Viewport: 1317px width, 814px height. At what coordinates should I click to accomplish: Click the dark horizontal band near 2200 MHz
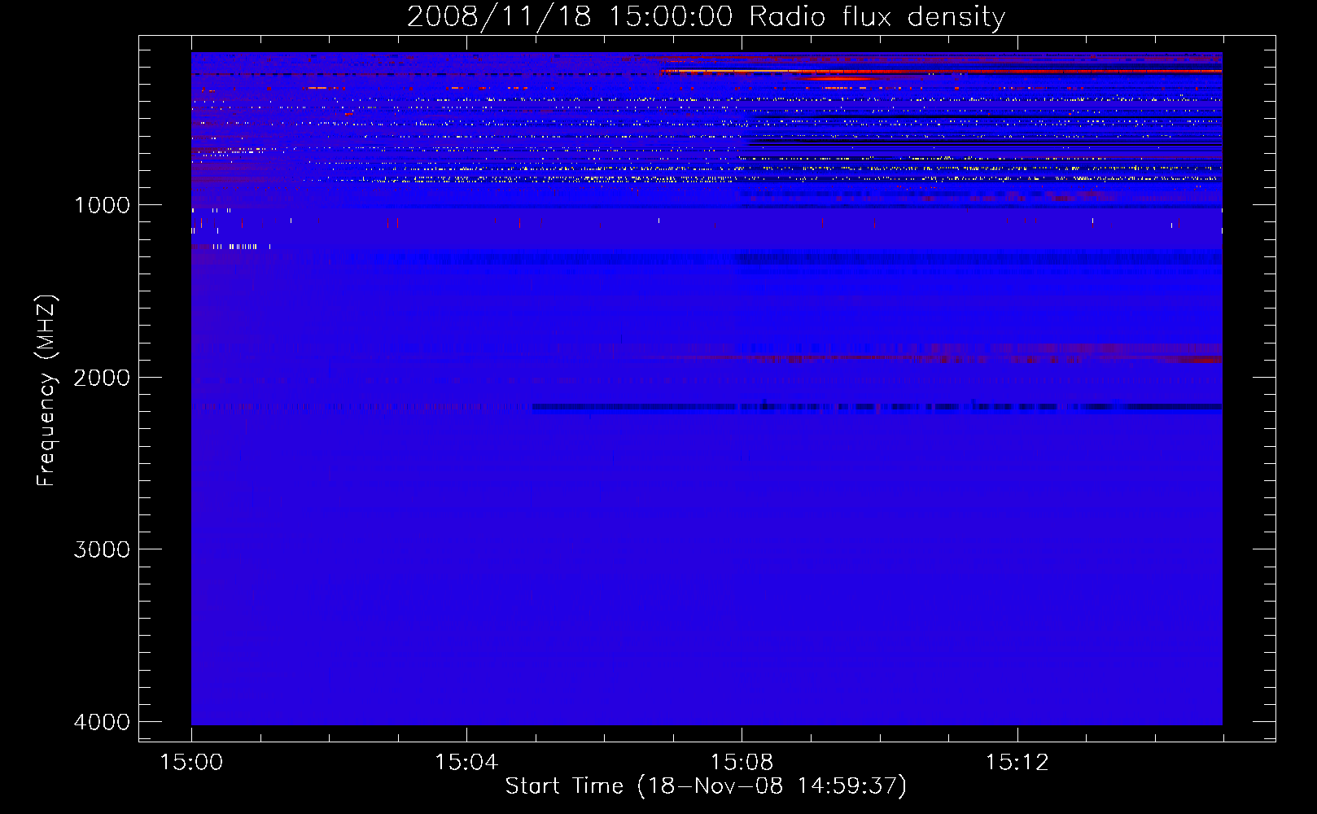tap(877, 407)
